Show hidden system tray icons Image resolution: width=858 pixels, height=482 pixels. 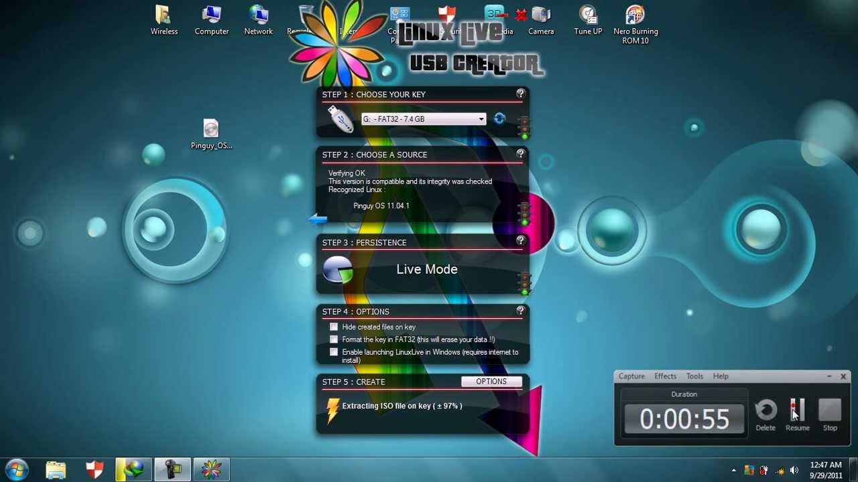(x=733, y=470)
